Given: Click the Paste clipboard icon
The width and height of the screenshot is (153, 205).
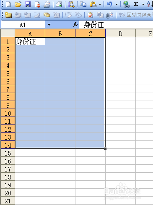Looking at the screenshot, I should (93, 4).
